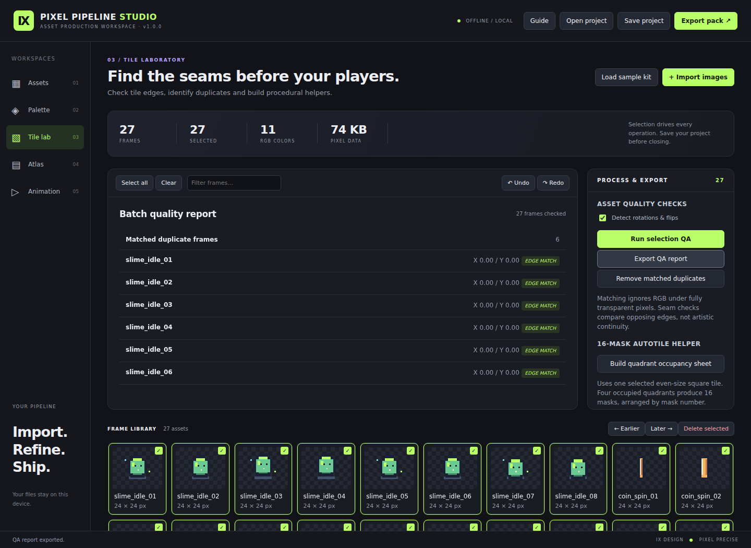Move selection Later
The width and height of the screenshot is (751, 548).
tap(661, 428)
